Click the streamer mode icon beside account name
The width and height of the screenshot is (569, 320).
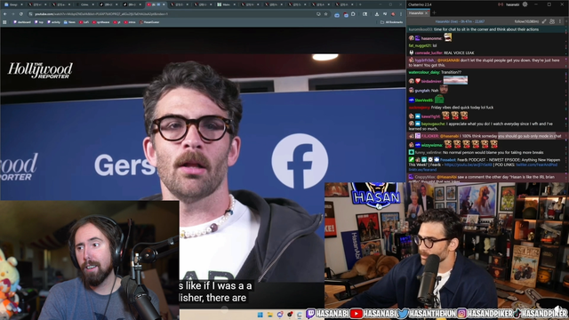pyautogui.click(x=501, y=4)
